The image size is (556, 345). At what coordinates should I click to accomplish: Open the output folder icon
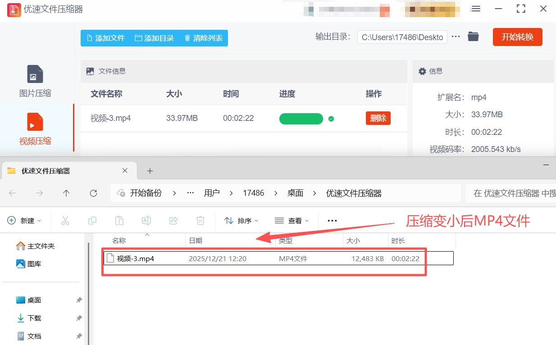(x=473, y=37)
